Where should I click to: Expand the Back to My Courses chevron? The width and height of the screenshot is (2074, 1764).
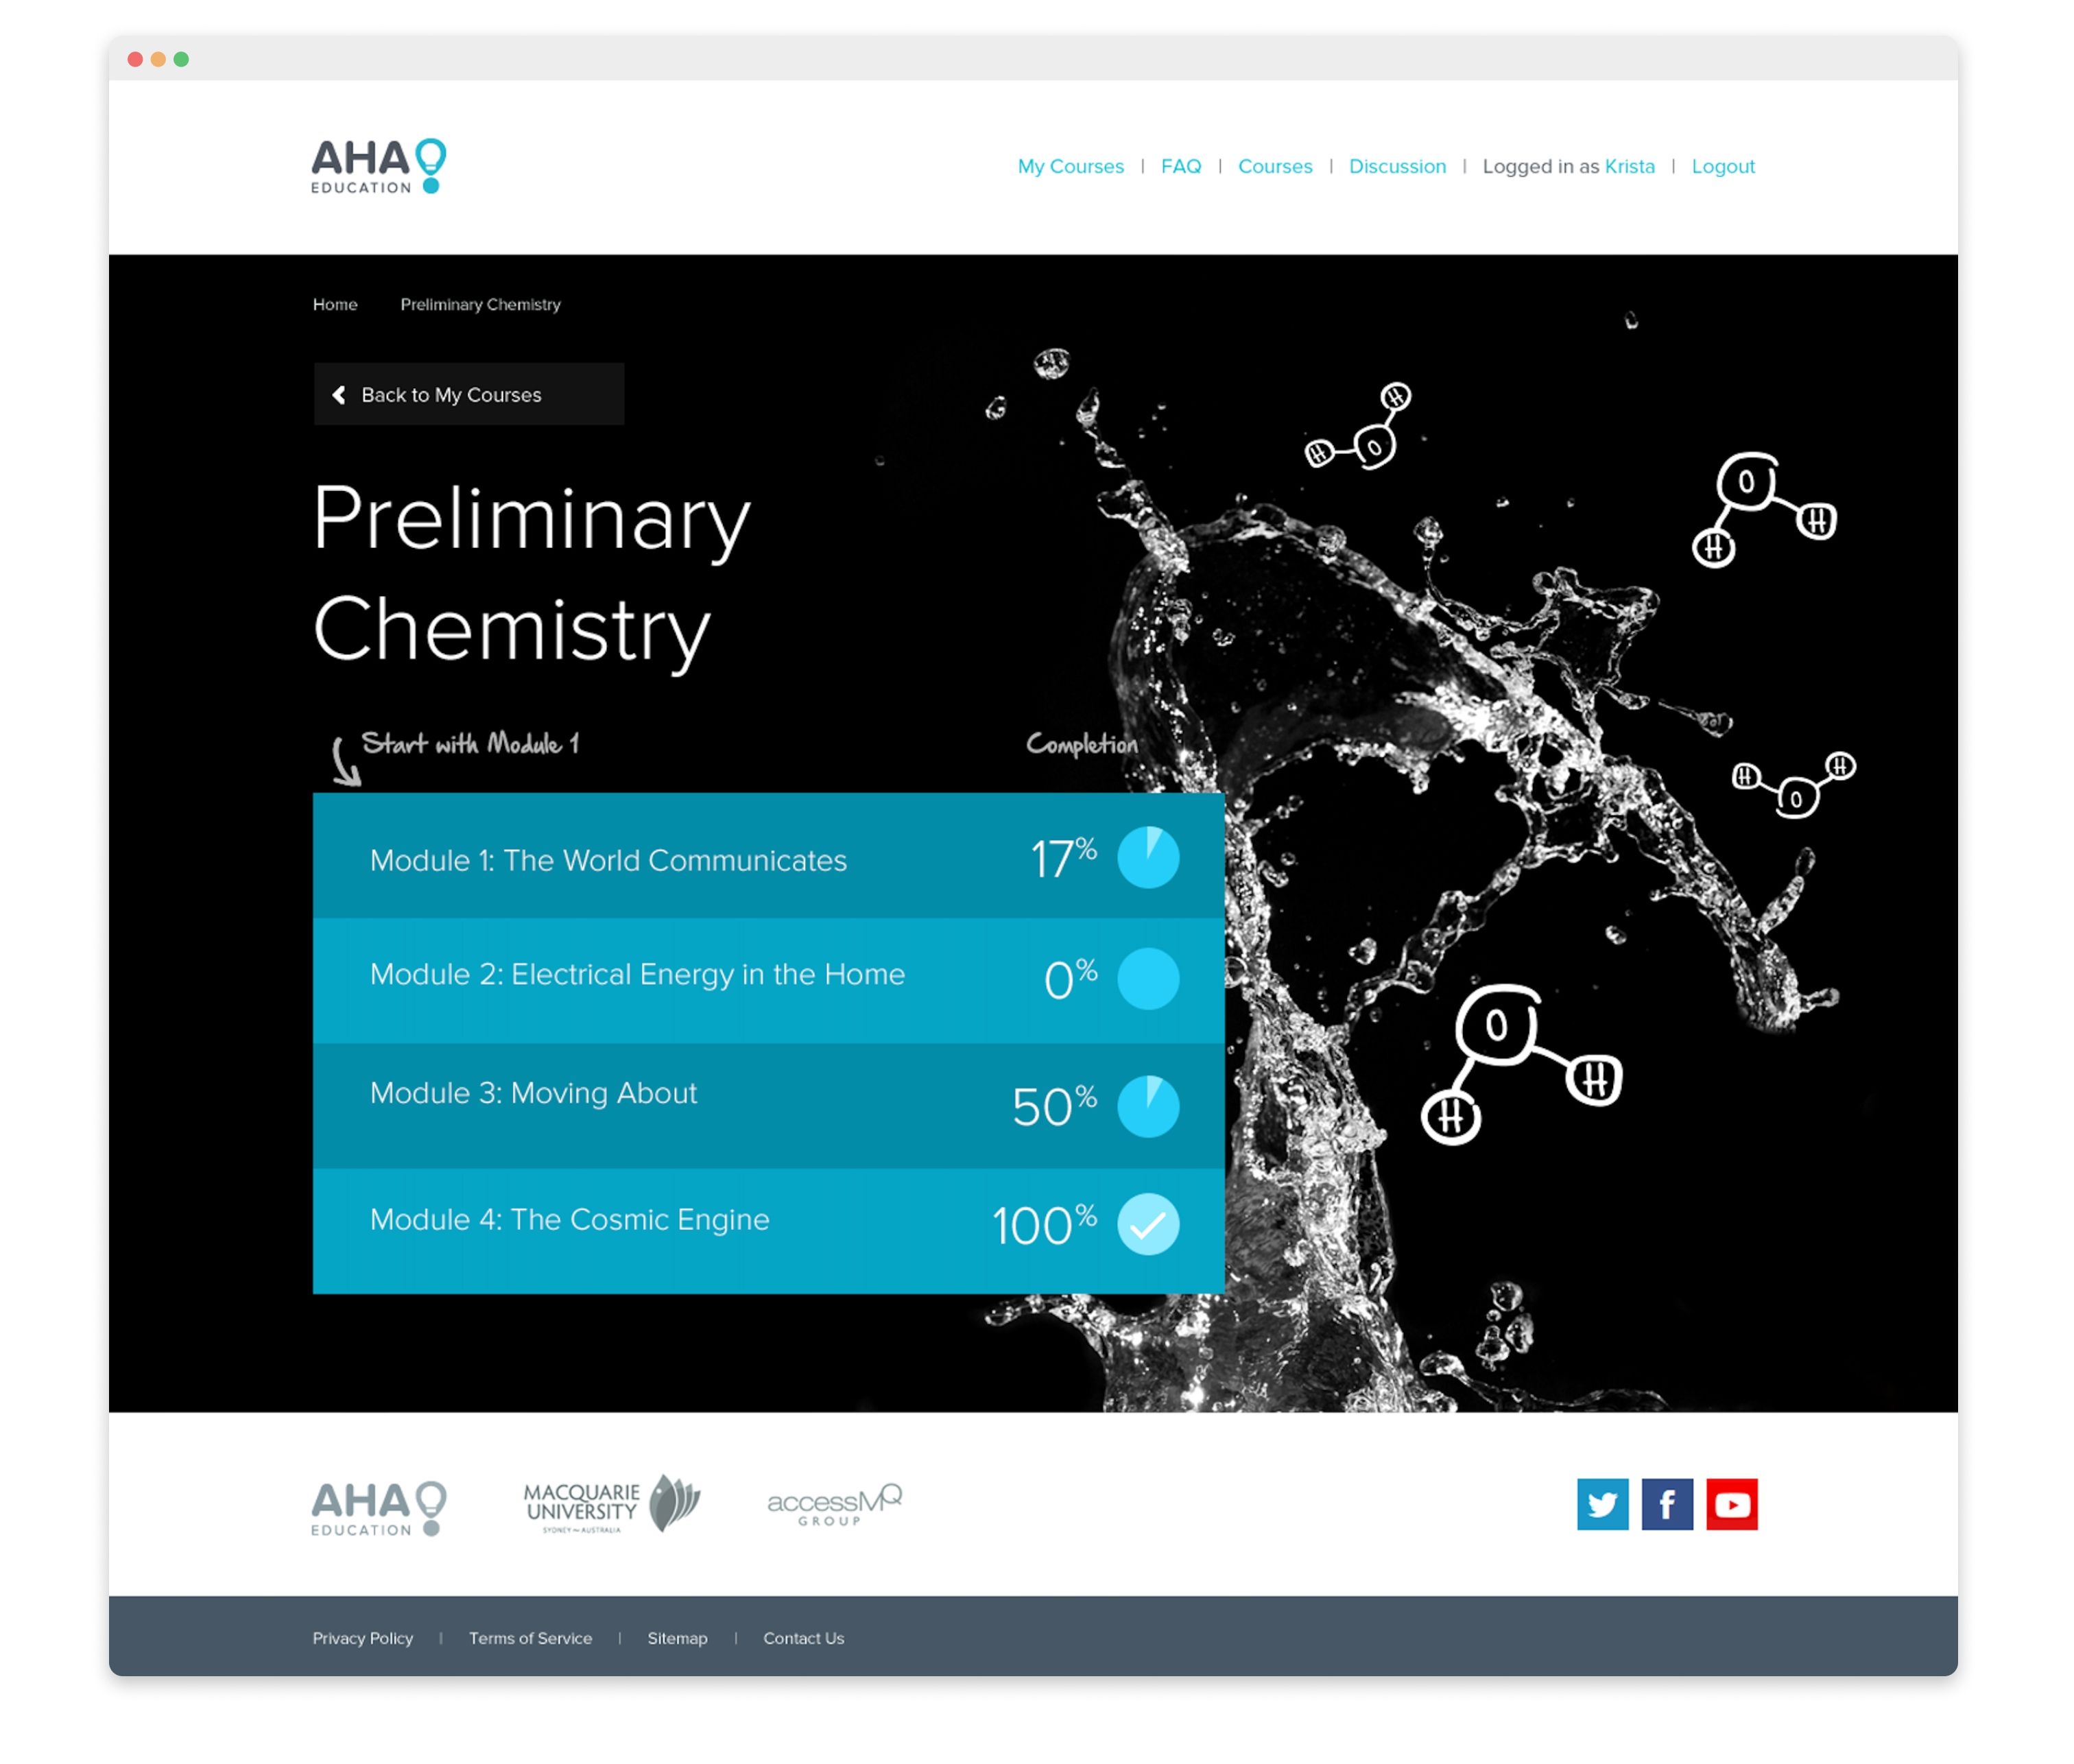pos(338,394)
